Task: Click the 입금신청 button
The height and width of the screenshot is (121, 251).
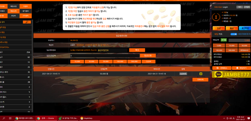Action: pyautogui.click(x=148, y=56)
